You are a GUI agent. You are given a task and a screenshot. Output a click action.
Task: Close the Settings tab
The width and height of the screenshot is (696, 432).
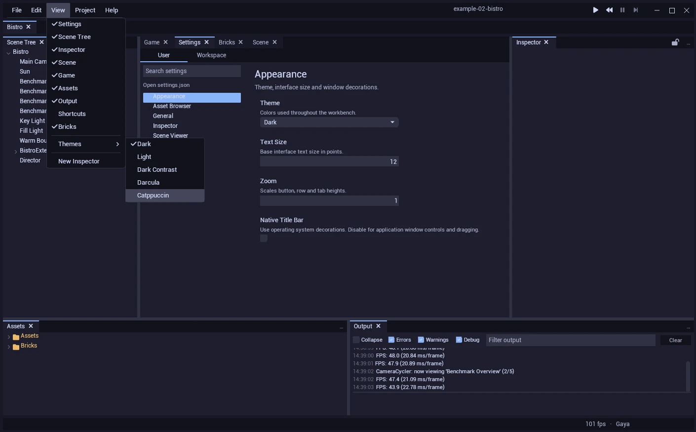point(206,42)
